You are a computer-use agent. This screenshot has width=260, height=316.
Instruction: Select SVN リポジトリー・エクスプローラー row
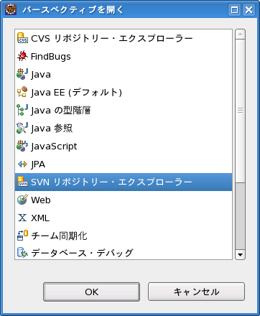124,182
